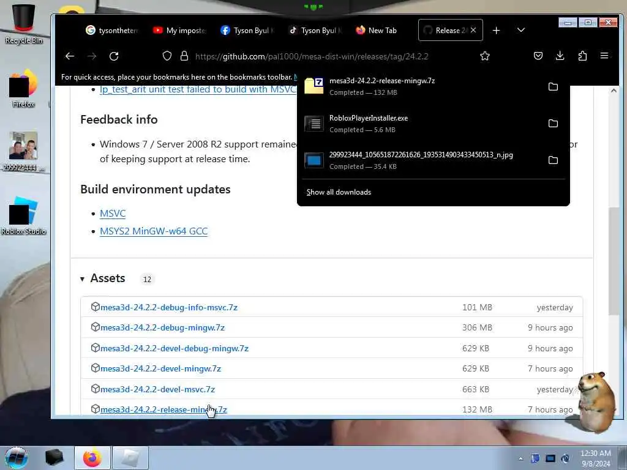Click the Firefox taskbar button
Image resolution: width=627 pixels, height=470 pixels.
92,458
